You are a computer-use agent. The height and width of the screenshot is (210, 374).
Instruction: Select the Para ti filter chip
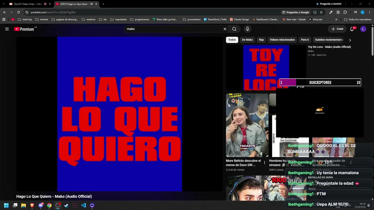coord(305,40)
